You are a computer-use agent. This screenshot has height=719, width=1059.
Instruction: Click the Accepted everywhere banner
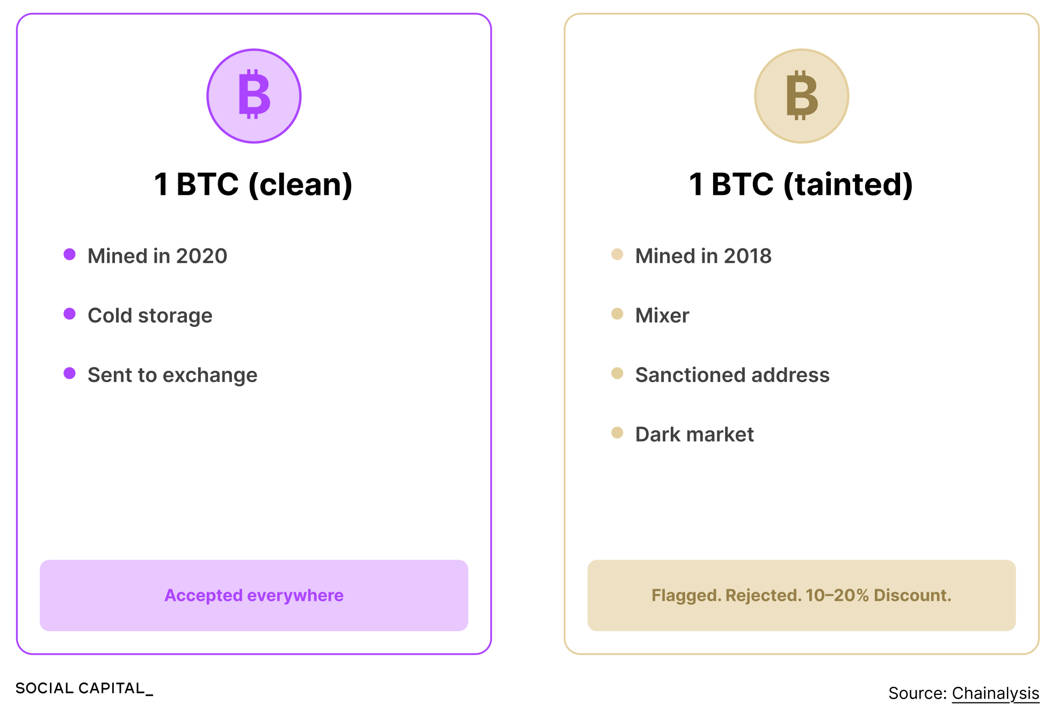pyautogui.click(x=254, y=596)
